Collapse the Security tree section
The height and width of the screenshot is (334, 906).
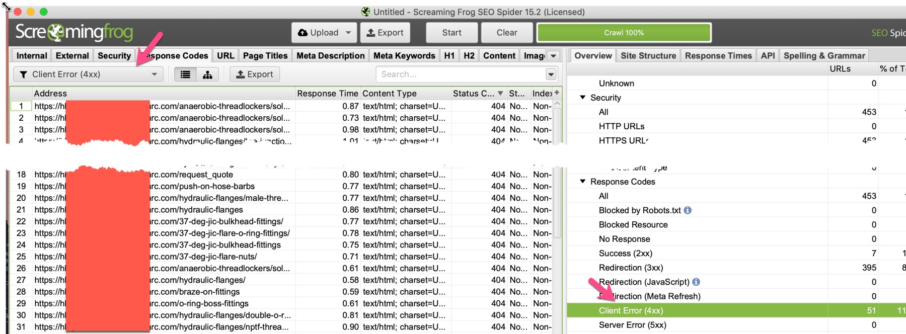[x=583, y=98]
